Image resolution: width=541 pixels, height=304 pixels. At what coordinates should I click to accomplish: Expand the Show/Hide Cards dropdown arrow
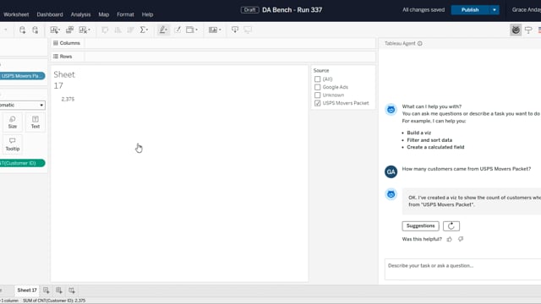point(220,30)
